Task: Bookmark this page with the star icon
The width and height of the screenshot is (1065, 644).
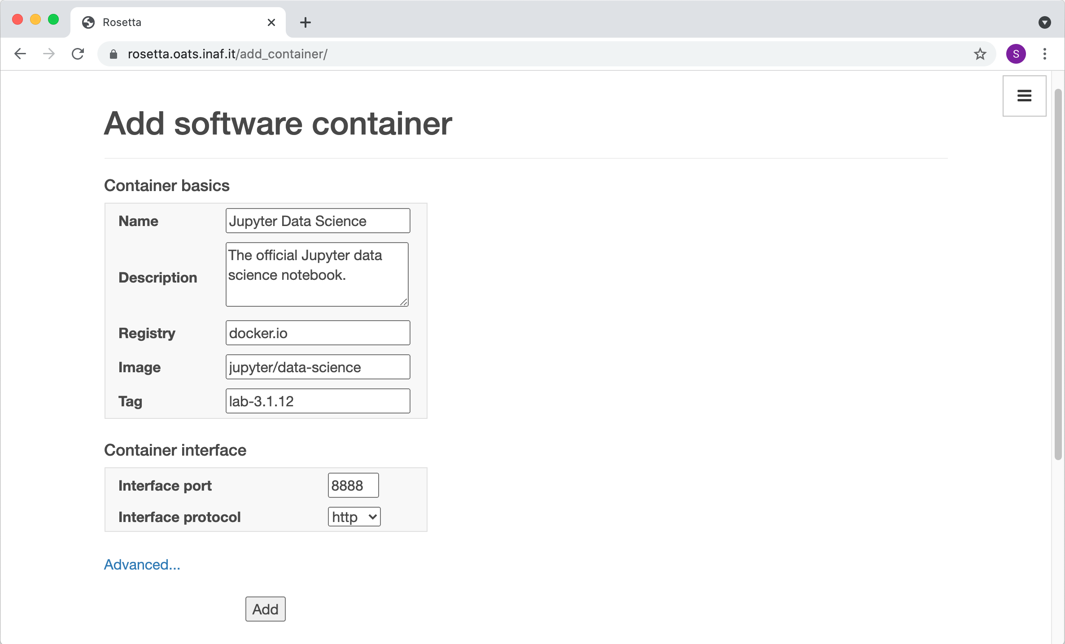Action: (980, 54)
